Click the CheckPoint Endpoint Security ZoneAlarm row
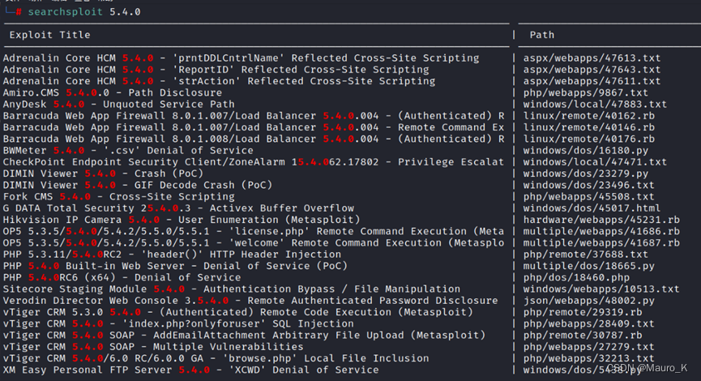 coord(254,162)
